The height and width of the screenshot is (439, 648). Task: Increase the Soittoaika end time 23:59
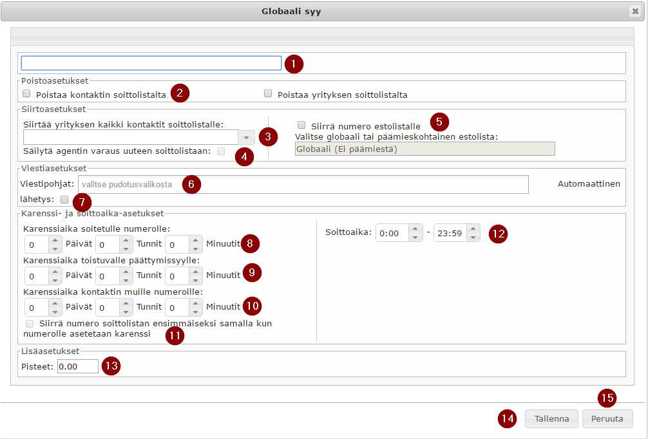pos(473,229)
